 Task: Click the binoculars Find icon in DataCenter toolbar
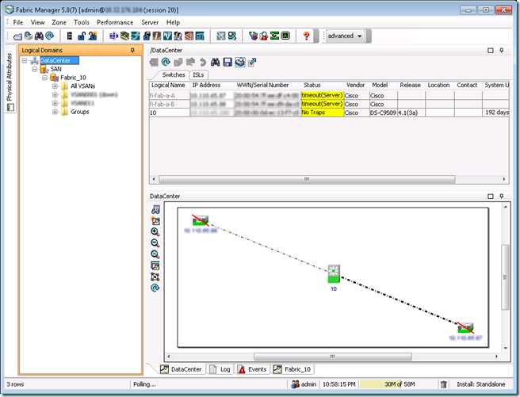pos(216,62)
